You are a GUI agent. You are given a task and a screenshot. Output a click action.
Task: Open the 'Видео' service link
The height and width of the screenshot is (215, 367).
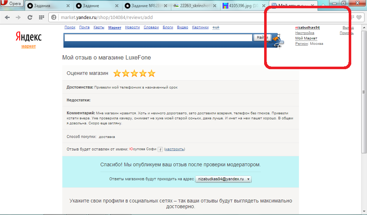[182, 27]
